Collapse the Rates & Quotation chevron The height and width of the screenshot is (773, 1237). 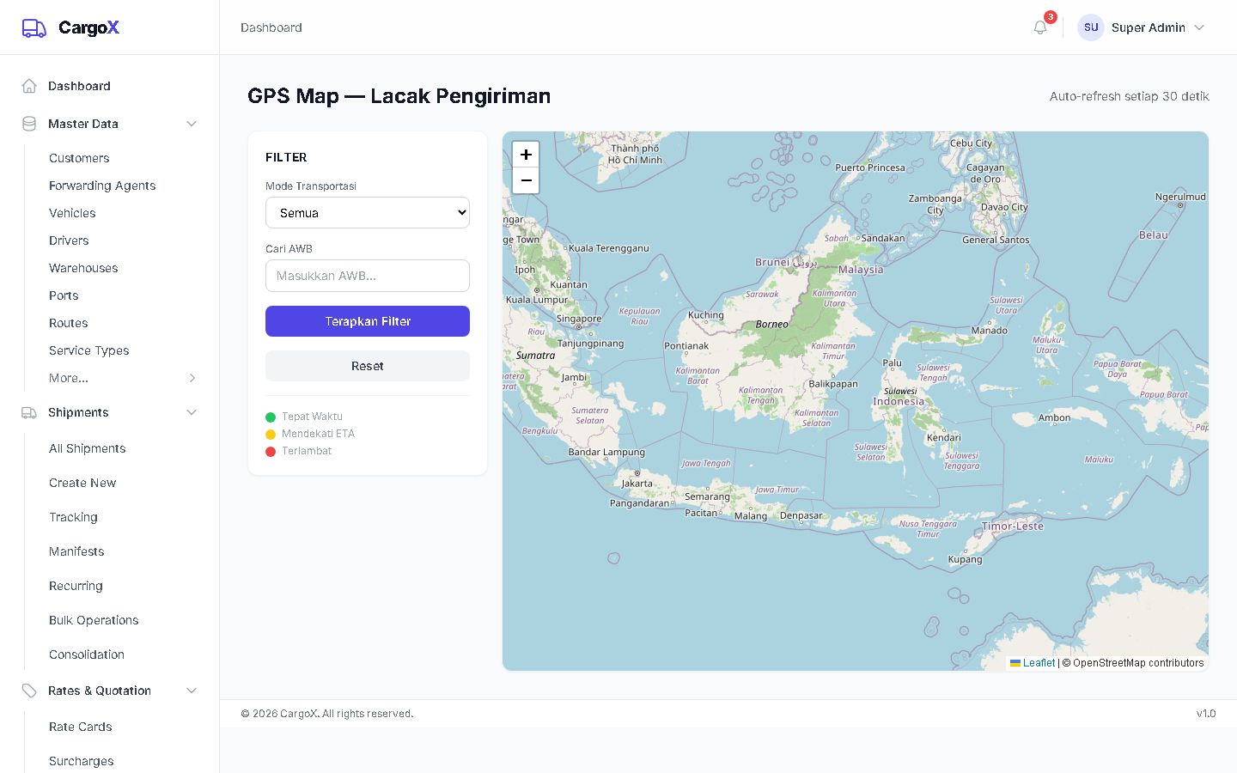coord(192,691)
